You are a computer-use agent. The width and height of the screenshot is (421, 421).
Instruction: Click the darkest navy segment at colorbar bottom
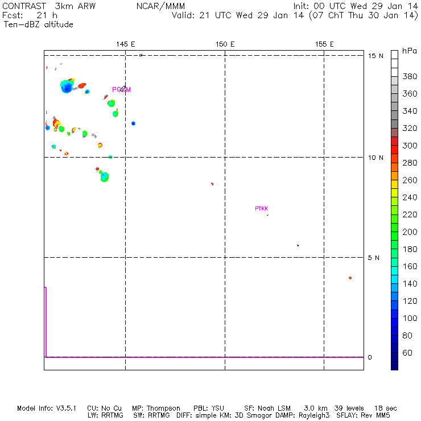394,366
